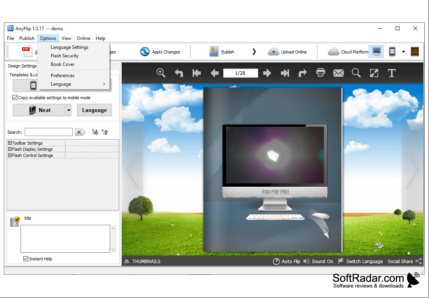The width and height of the screenshot is (429, 298).
Task: Jump to first page icon
Action: (196, 73)
